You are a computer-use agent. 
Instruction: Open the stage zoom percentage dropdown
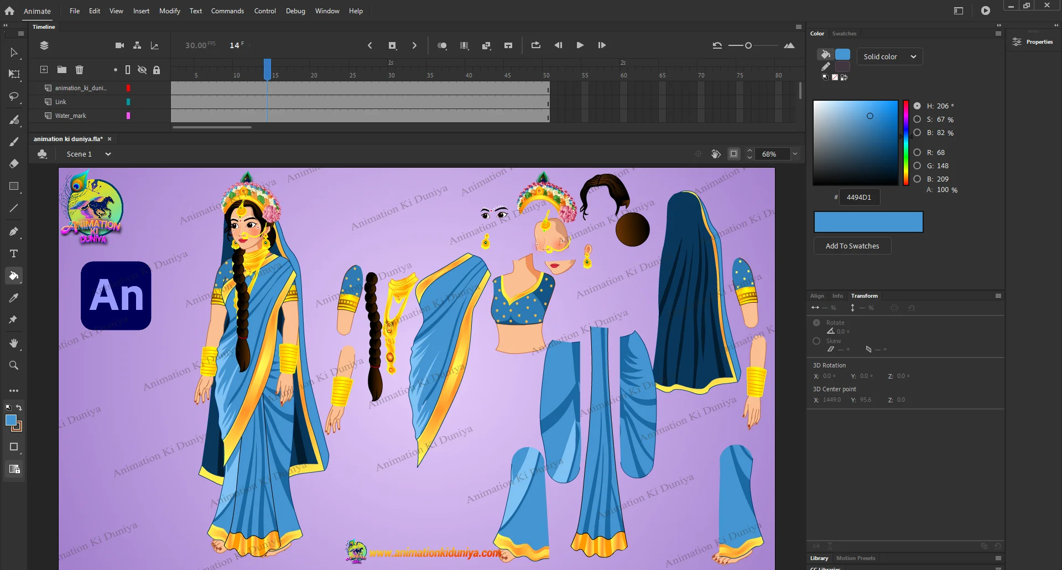coord(795,154)
